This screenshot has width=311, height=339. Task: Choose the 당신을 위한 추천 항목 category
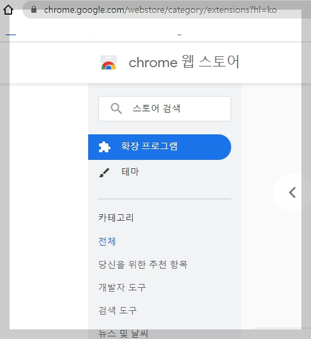pos(143,264)
